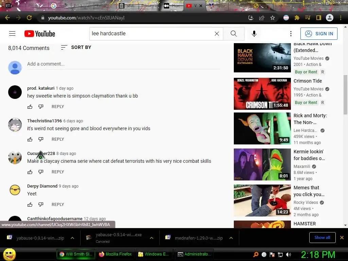Switch to the stvb tab
348x261 pixels.
click(128, 6)
